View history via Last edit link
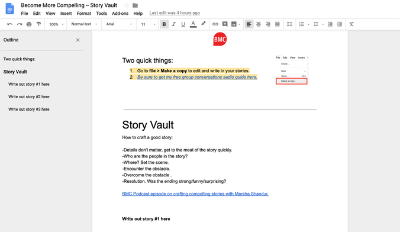Screen dimensions: 400x232 [175, 13]
